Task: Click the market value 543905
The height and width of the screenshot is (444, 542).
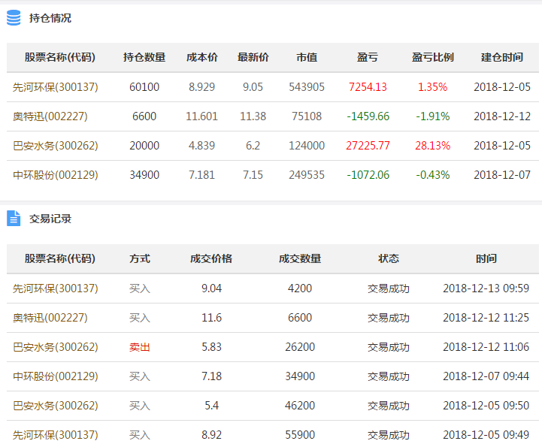Action: (x=307, y=86)
